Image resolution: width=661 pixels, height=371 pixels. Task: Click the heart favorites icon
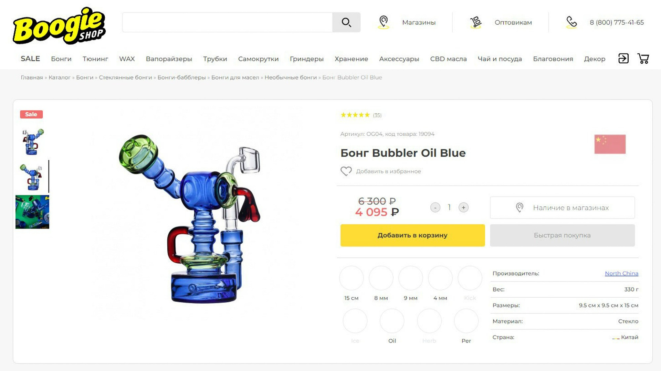pyautogui.click(x=346, y=171)
